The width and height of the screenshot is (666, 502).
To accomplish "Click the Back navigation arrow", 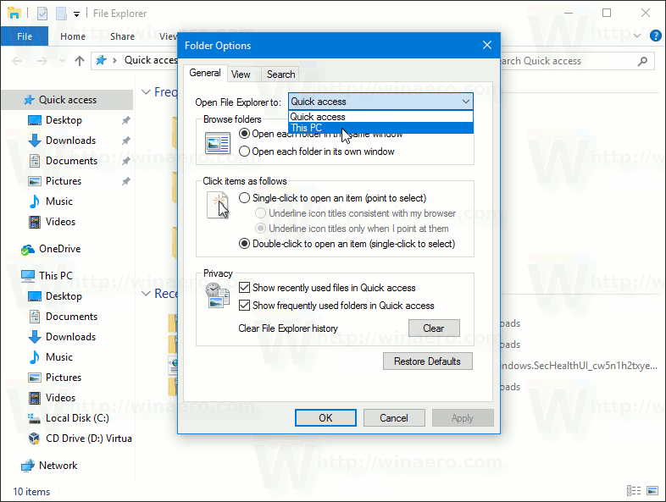I will pyautogui.click(x=18, y=61).
